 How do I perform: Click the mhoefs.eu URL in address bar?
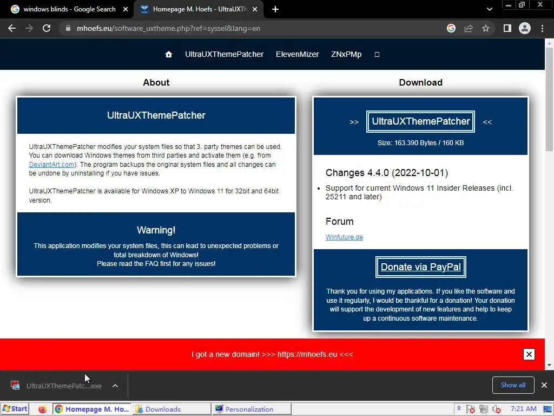tap(169, 28)
